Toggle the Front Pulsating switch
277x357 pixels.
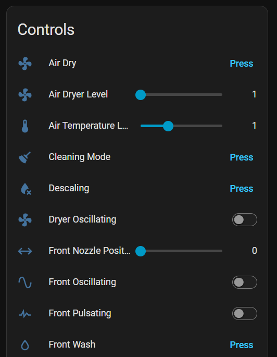point(245,314)
